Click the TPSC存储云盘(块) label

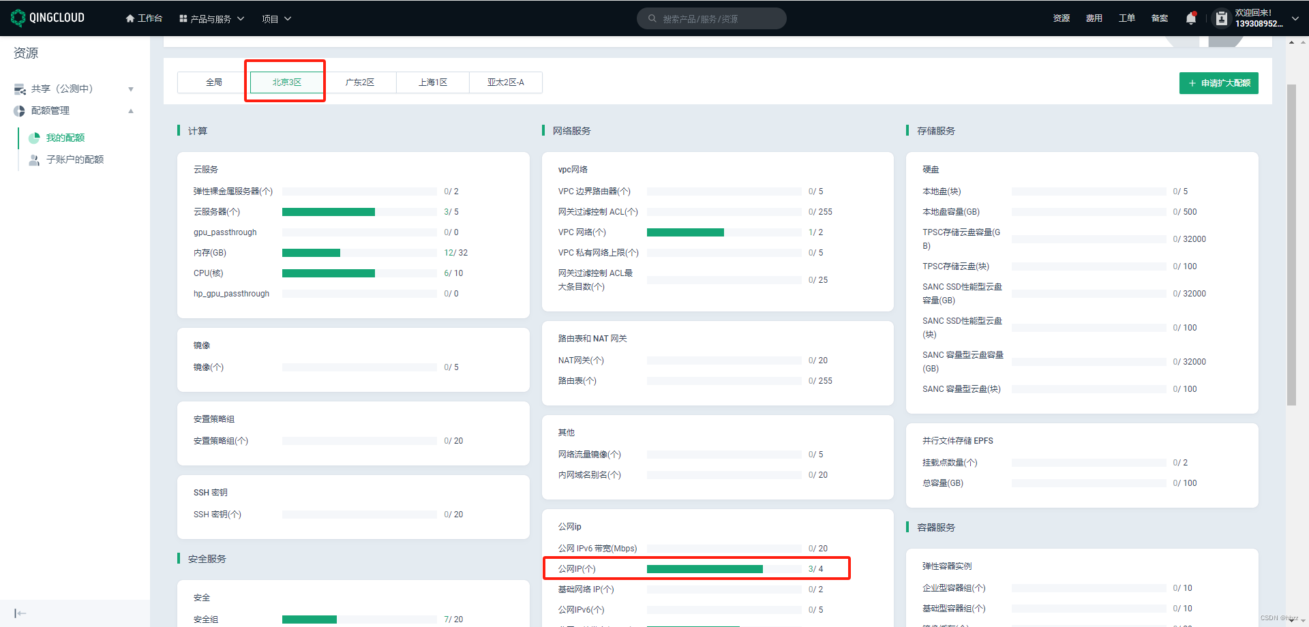pos(956,266)
